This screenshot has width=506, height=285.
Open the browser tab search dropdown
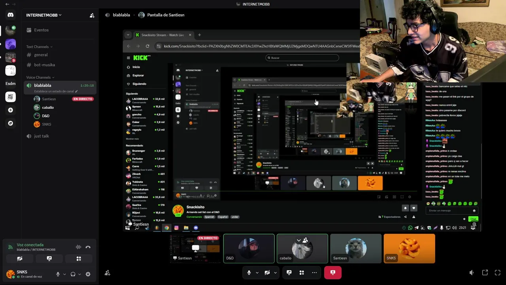pyautogui.click(x=128, y=35)
